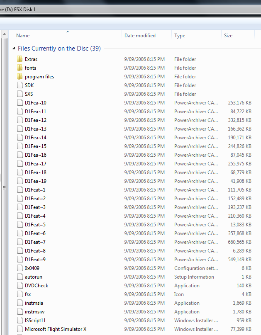Click the D1Fea~17 file icon
This screenshot has height=335, width=261.
tap(20, 164)
